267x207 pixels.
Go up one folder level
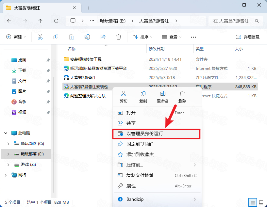click(x=40, y=21)
